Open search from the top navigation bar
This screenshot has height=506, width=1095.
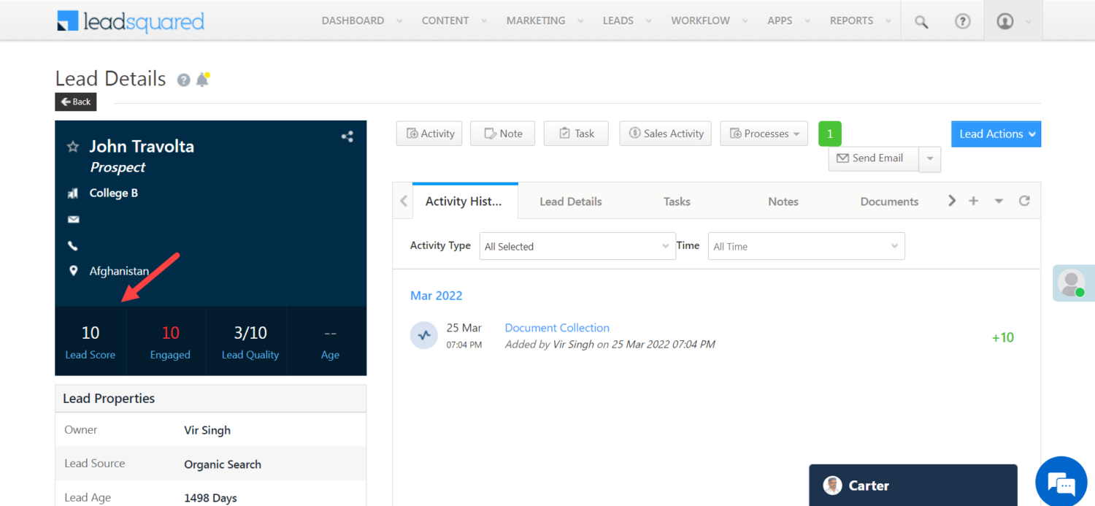[x=921, y=20]
